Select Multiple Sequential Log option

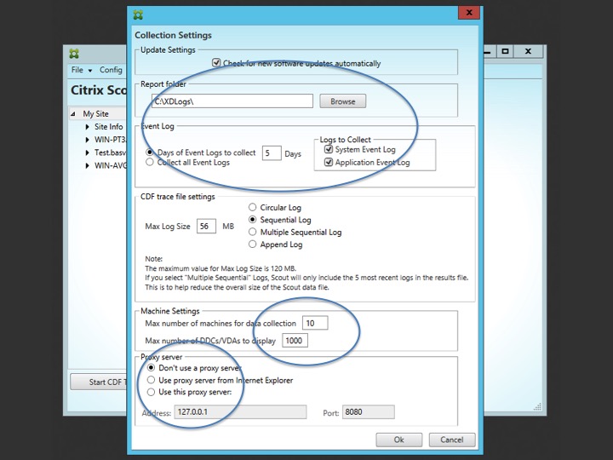(253, 232)
